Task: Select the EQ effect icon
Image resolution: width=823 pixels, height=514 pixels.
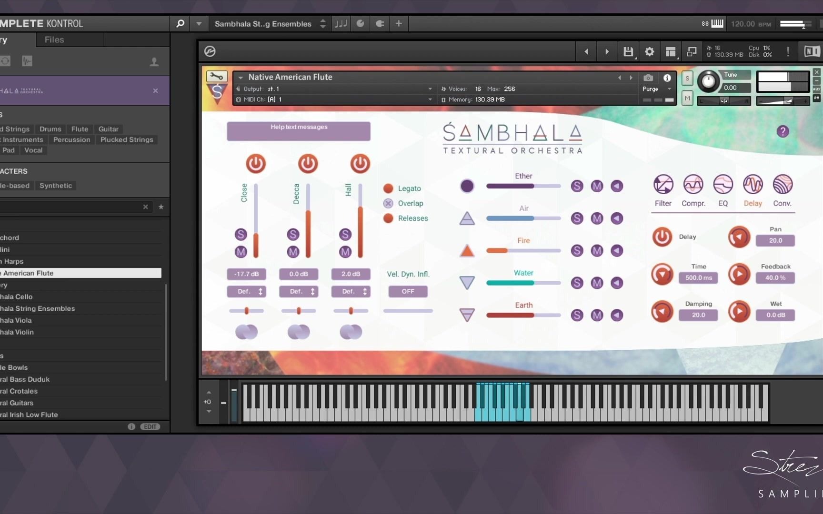Action: pos(723,184)
